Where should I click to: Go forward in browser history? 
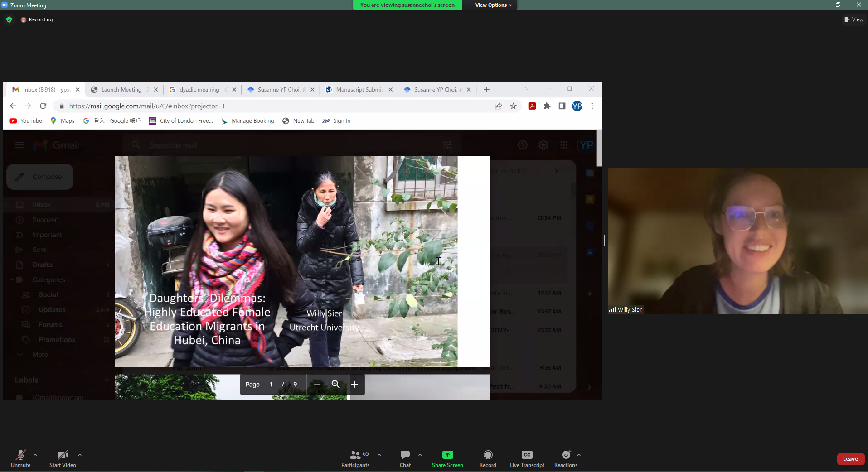(x=28, y=106)
